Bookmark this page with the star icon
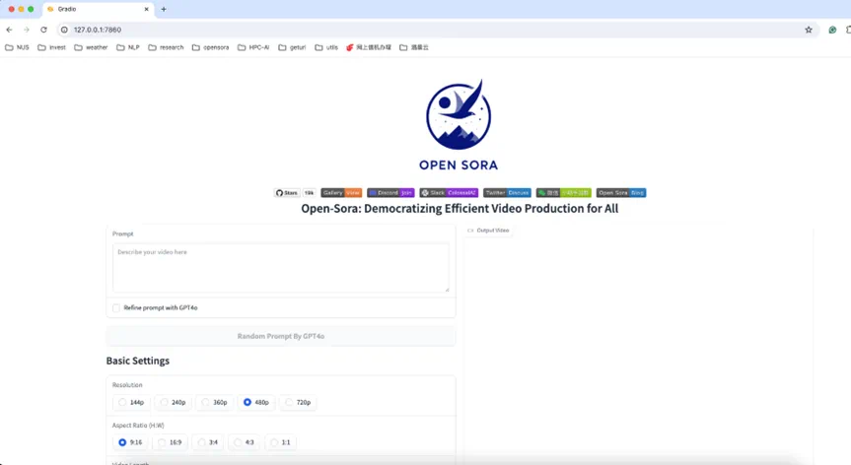Viewport: 851px width, 465px height. point(809,30)
